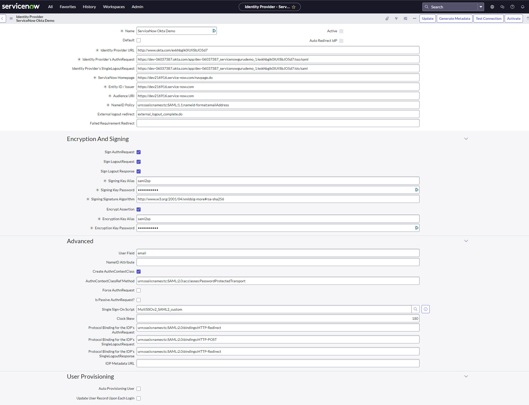
Task: Open the help question mark icon
Action: [512, 7]
